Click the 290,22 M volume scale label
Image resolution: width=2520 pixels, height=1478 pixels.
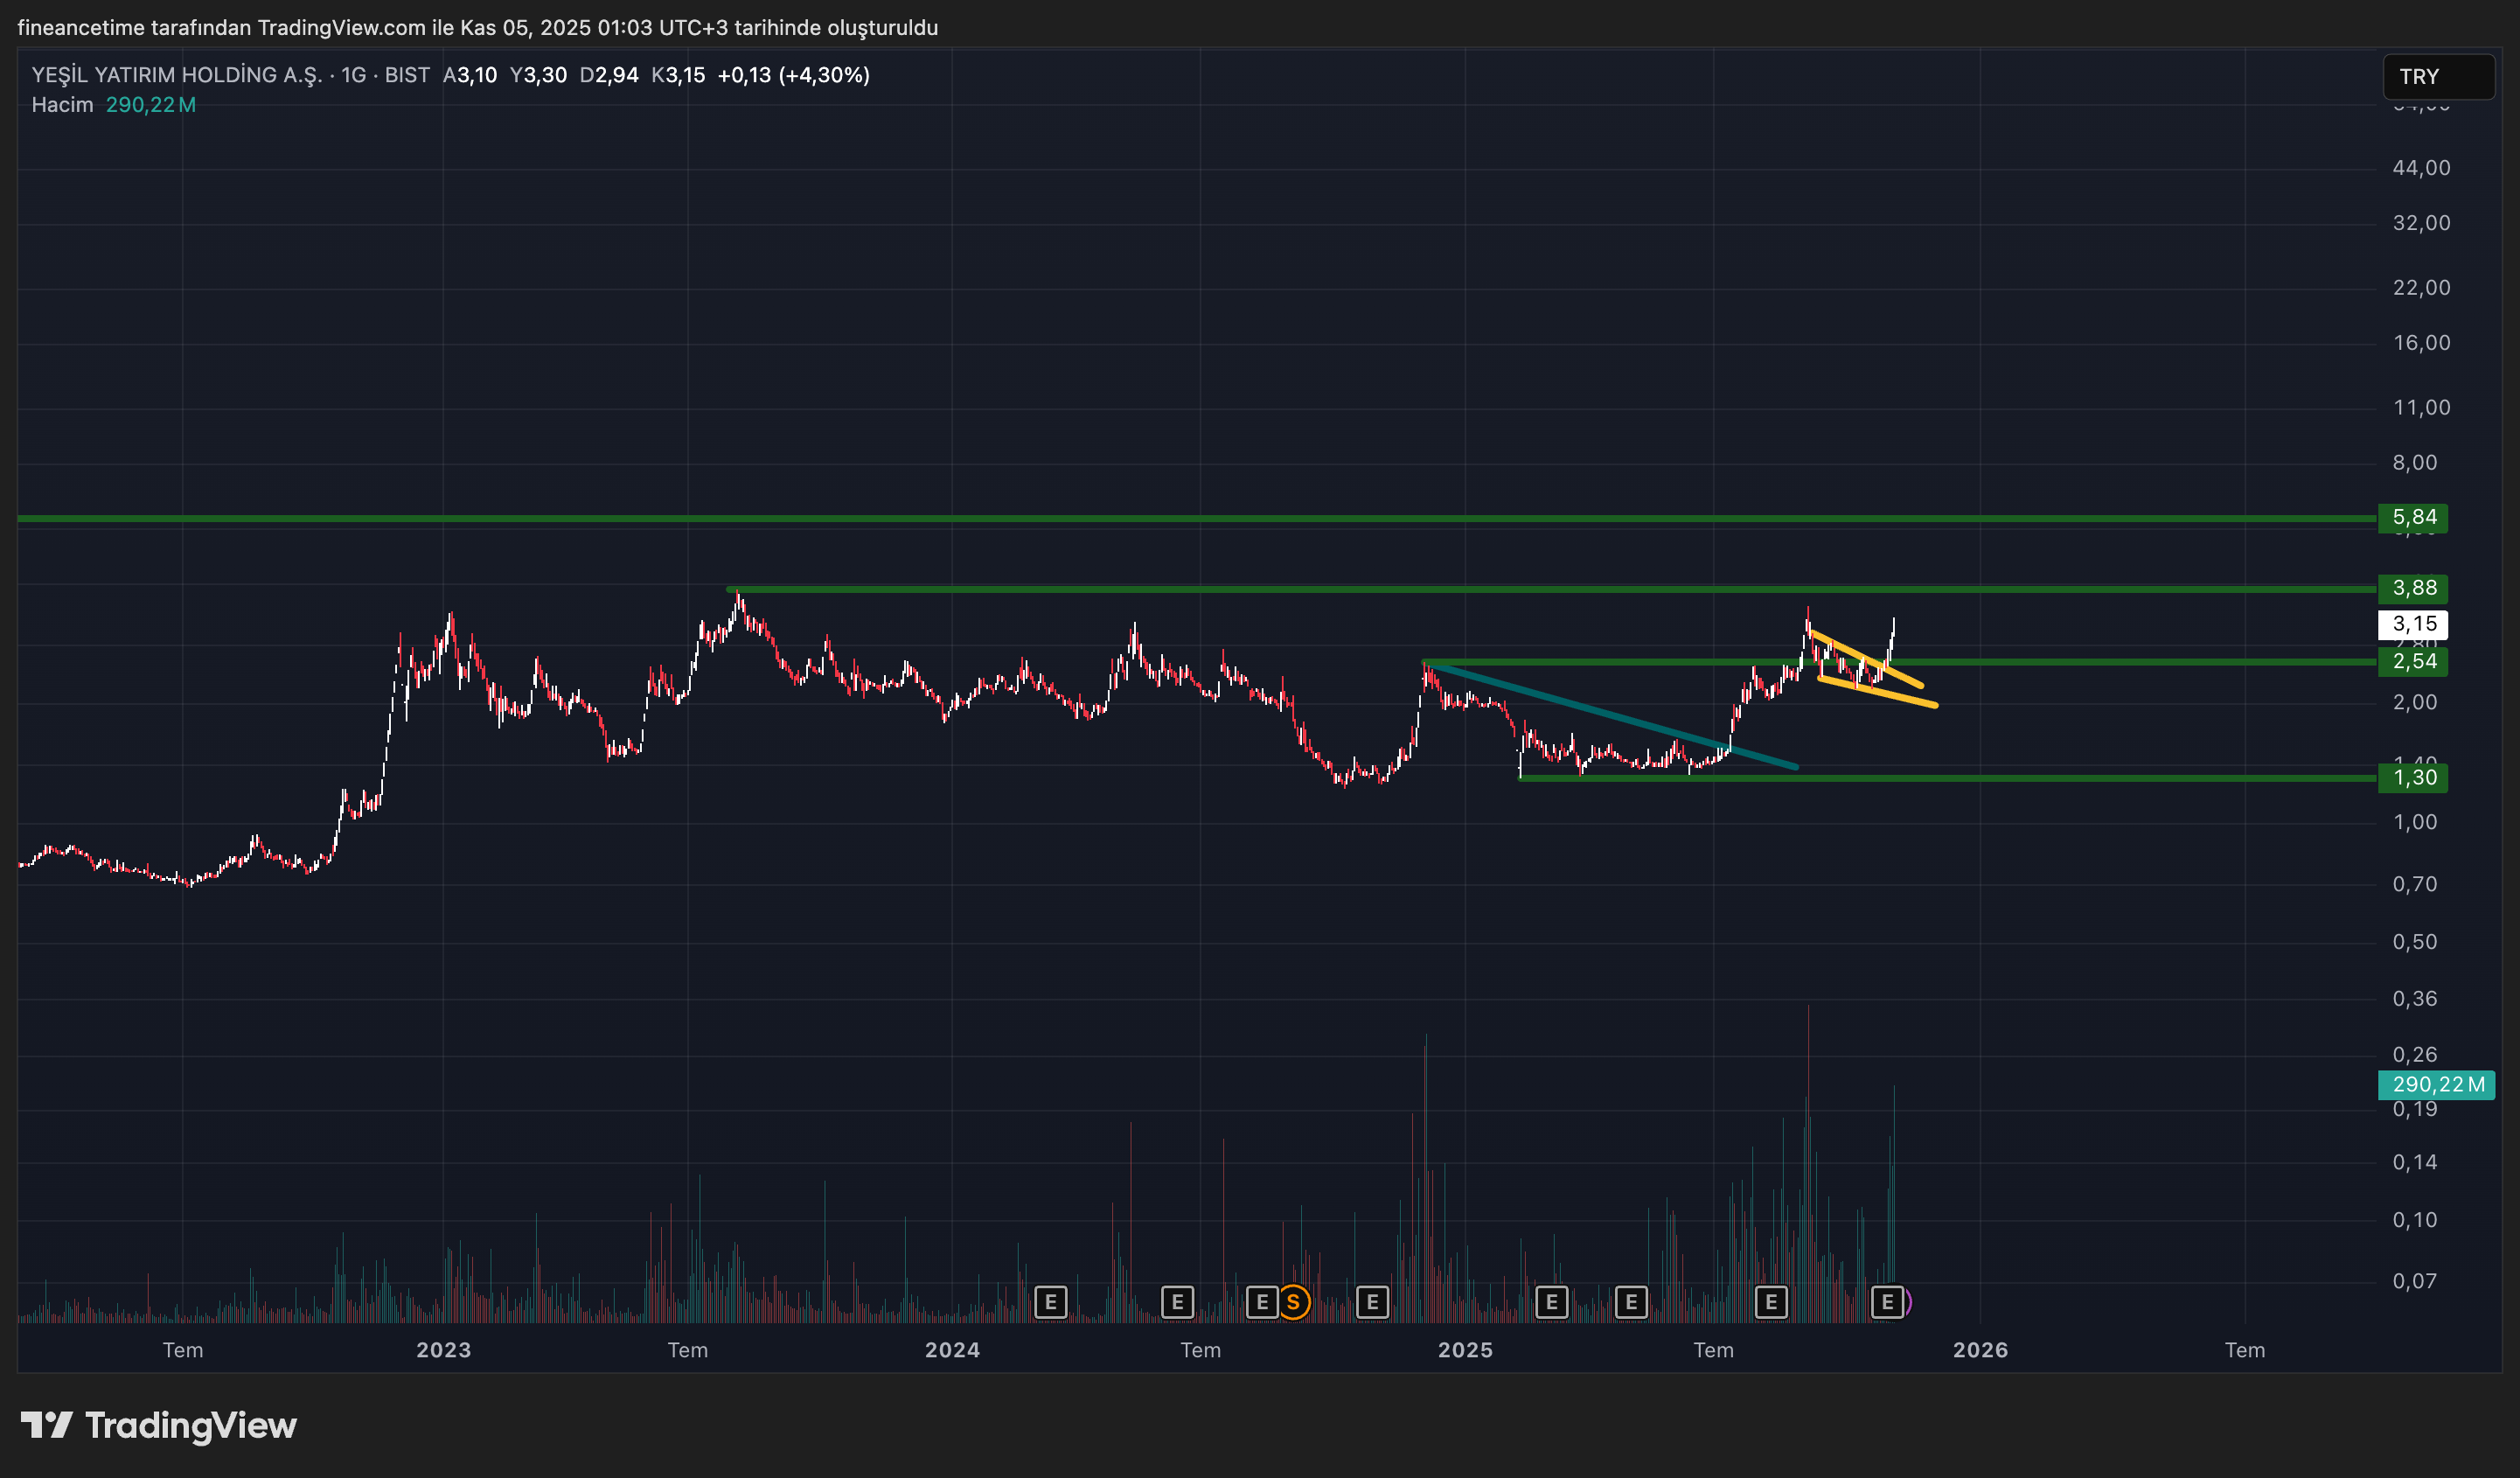tap(2437, 1084)
